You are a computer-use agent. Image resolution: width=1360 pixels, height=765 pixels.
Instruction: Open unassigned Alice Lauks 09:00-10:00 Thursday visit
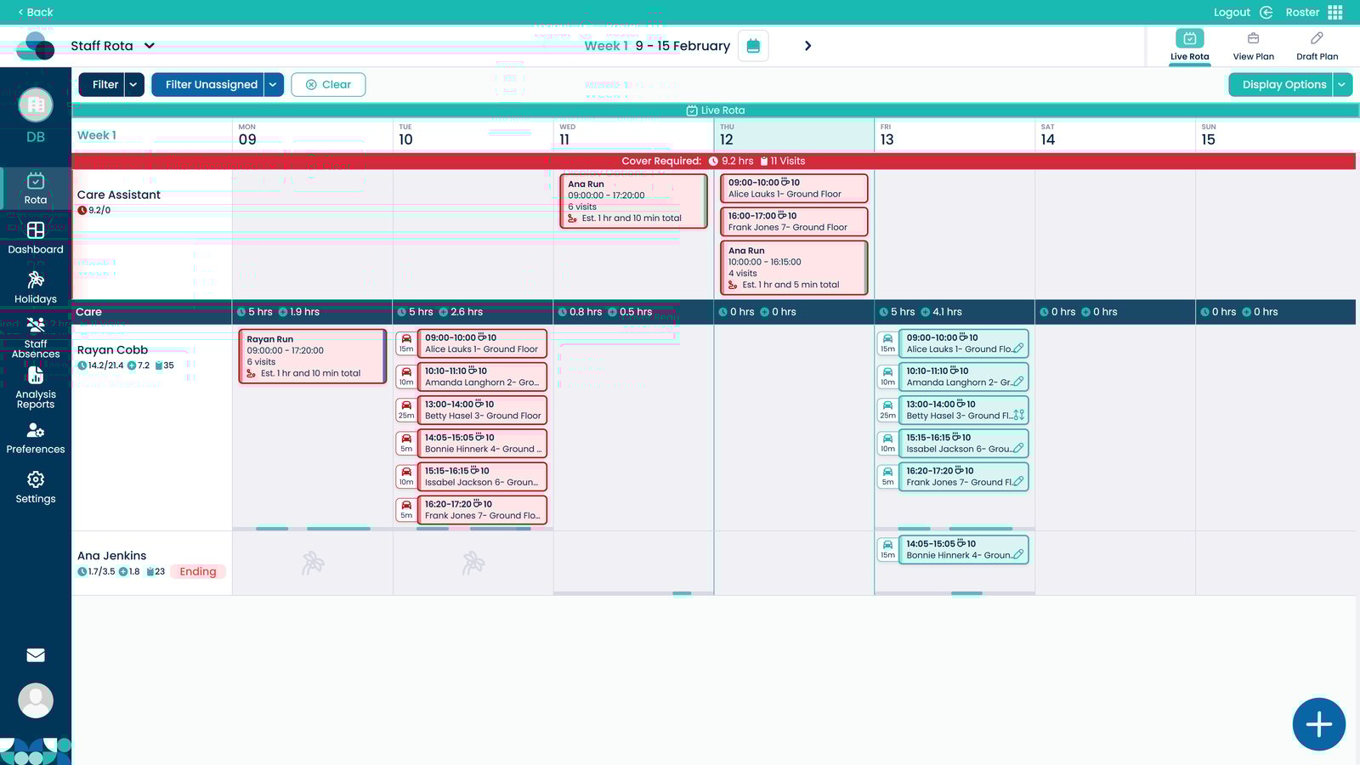point(794,188)
